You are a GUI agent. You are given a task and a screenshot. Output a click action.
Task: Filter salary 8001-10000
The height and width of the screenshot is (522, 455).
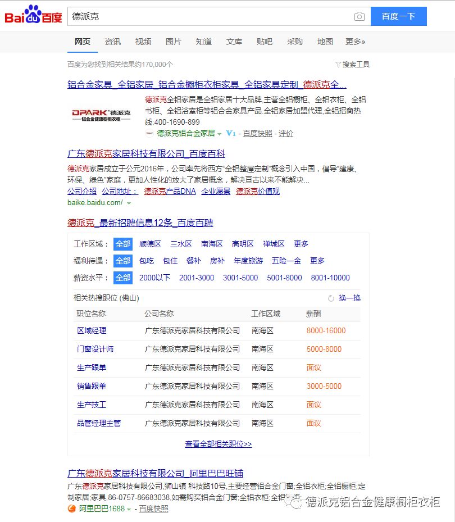(330, 278)
